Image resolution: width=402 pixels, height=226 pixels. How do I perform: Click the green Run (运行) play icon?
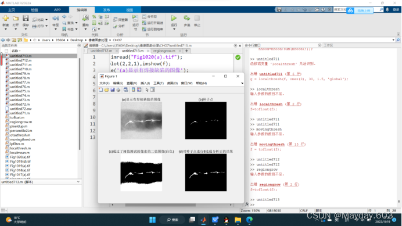[x=174, y=18]
